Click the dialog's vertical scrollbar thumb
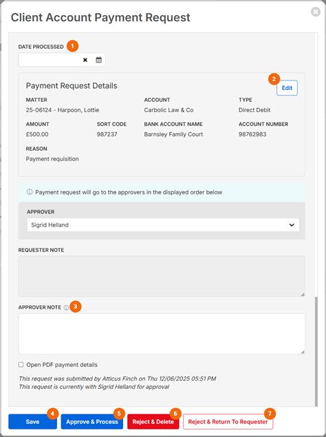Screen dimensions: 326x437 click(x=316, y=351)
